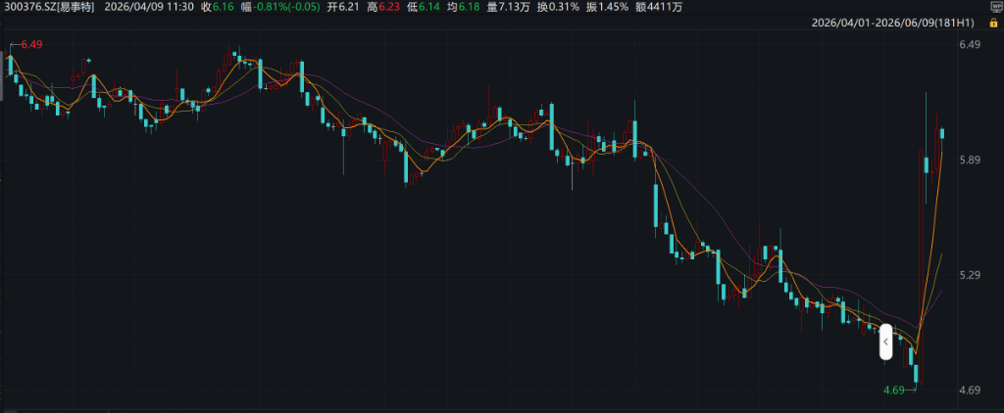The width and height of the screenshot is (1004, 413).
Task: Click the 4.69 price axis label
Action: 971,390
